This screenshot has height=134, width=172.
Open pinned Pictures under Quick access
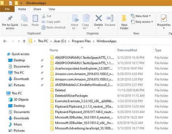click(x=16, y=85)
